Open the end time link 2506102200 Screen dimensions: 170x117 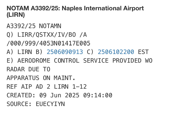tap(116, 52)
